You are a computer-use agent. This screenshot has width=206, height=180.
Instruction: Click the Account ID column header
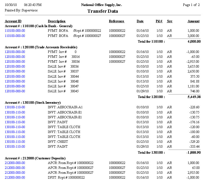[13, 21]
